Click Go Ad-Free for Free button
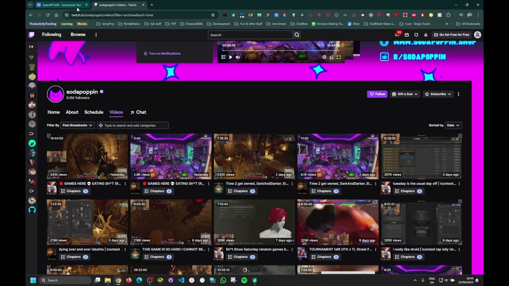Image resolution: width=509 pixels, height=286 pixels. click(x=451, y=35)
